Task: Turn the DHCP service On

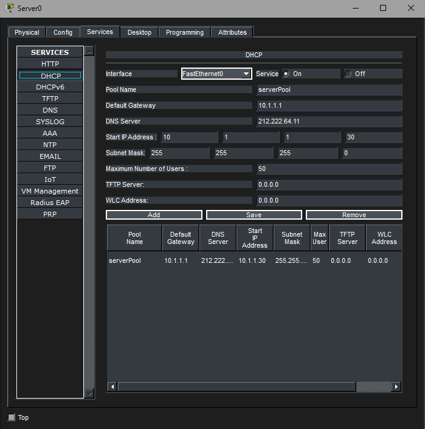Action: (x=286, y=74)
